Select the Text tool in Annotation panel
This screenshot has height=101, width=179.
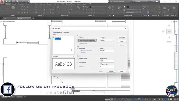[58, 8]
